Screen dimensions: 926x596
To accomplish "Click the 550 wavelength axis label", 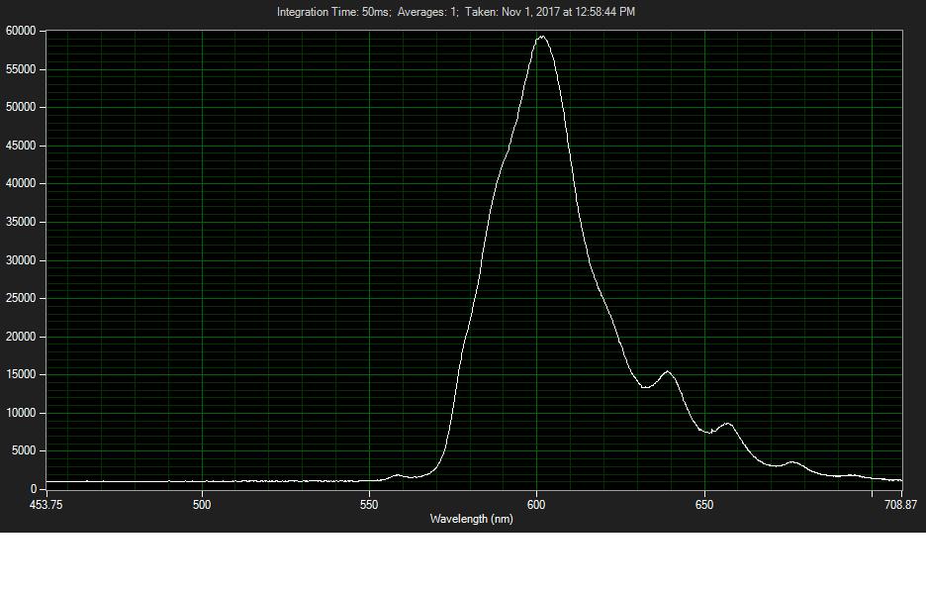I will click(369, 505).
